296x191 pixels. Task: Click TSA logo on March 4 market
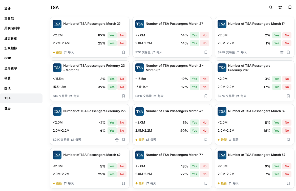[140, 111]
